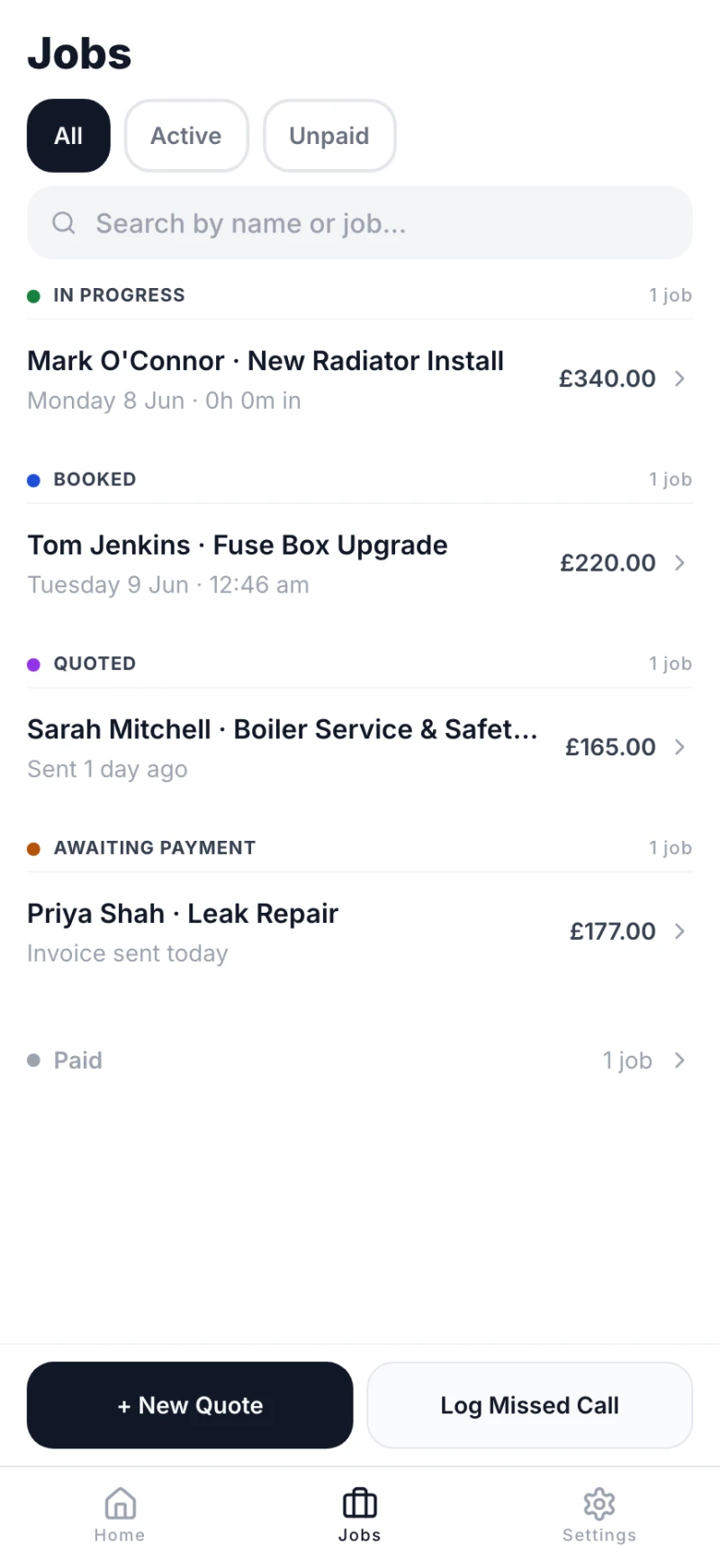Create a new quote with + New Quote
The image size is (720, 1561).
pos(190,1405)
